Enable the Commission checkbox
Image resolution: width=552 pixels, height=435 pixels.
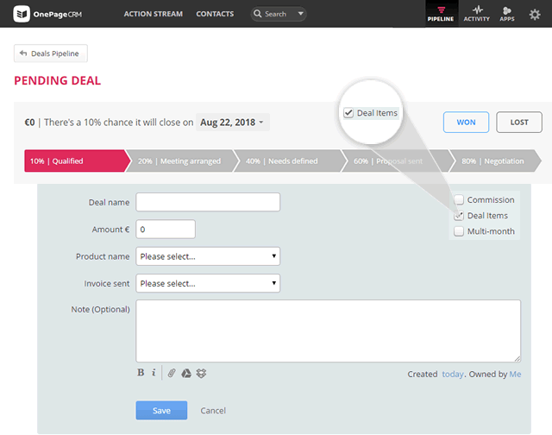pos(459,199)
